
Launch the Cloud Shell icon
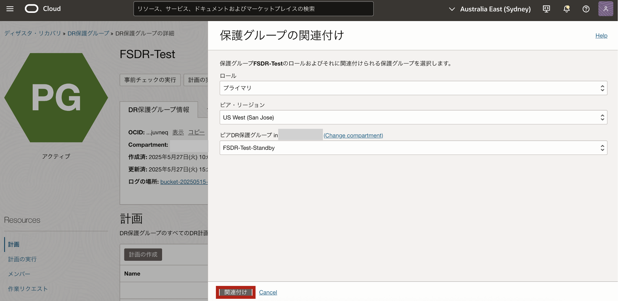(546, 9)
